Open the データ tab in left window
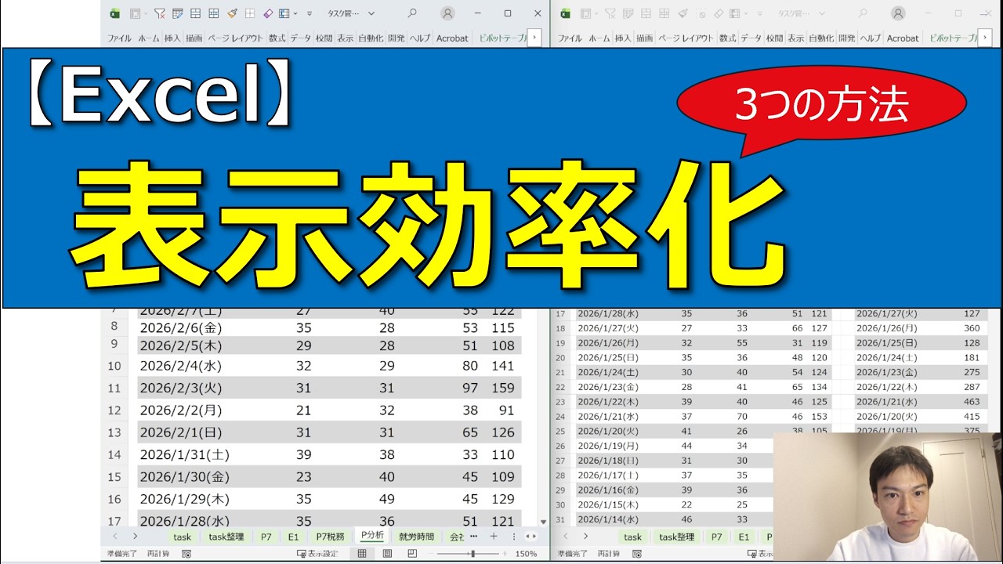1003x564 pixels. point(301,38)
